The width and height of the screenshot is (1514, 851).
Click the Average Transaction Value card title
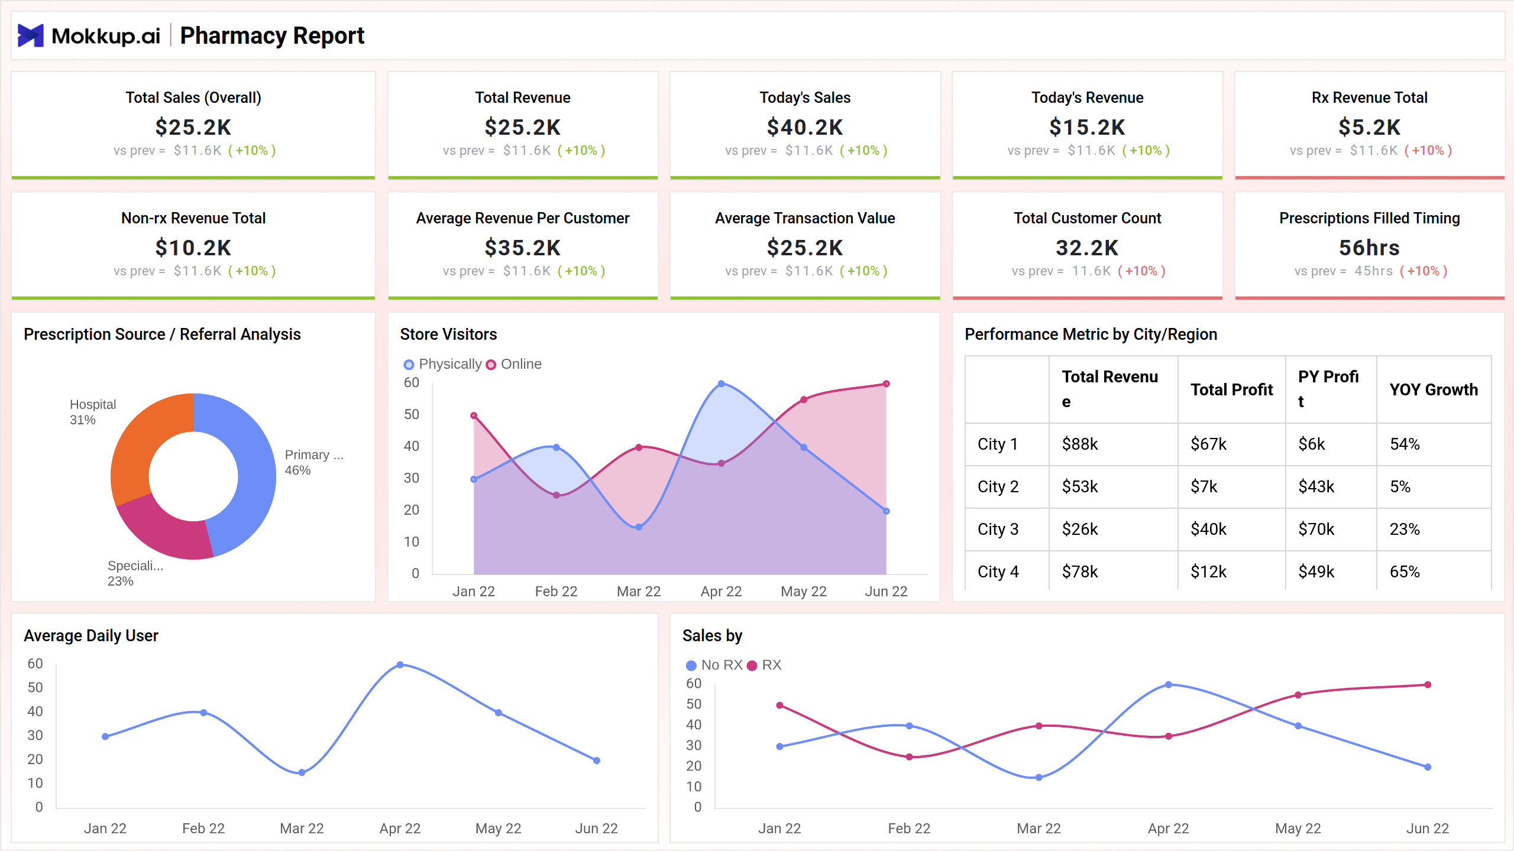tap(805, 218)
